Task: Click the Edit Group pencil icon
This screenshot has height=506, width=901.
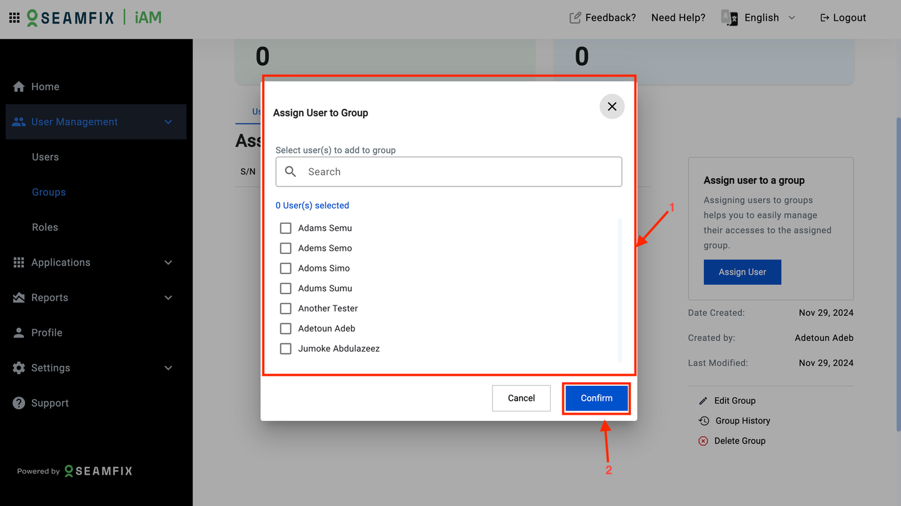Action: coord(703,401)
